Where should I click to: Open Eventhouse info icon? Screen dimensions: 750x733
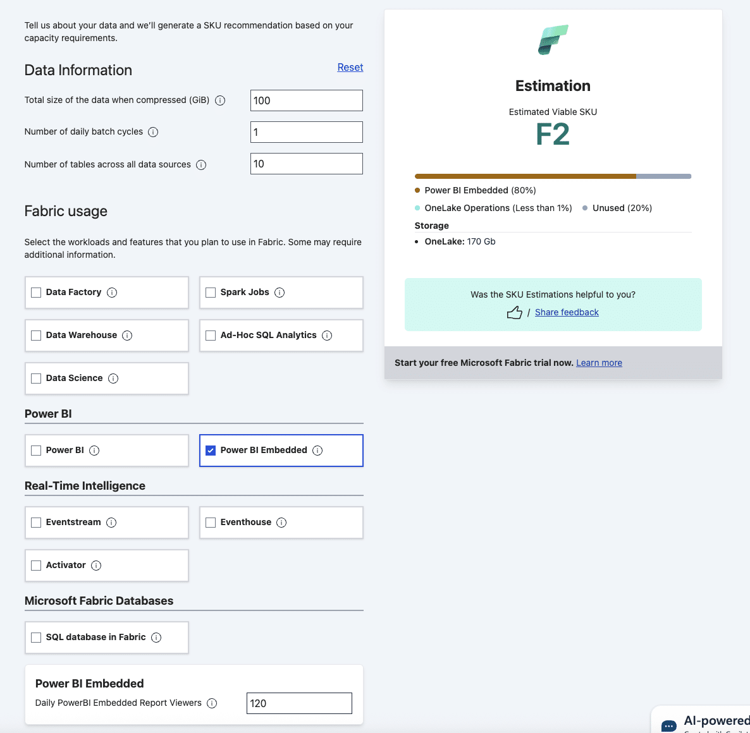coord(282,523)
